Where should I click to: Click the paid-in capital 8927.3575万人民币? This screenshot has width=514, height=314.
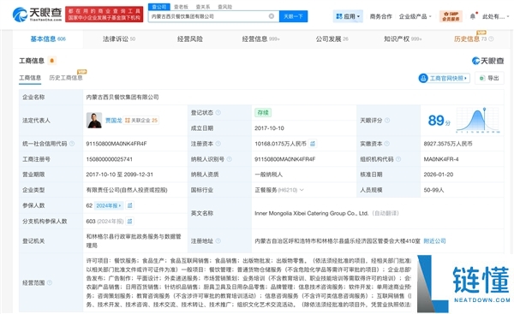point(448,144)
